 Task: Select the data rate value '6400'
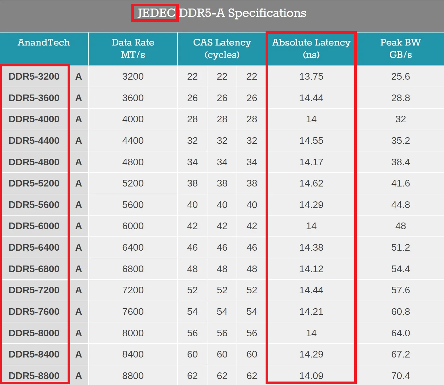click(x=133, y=247)
